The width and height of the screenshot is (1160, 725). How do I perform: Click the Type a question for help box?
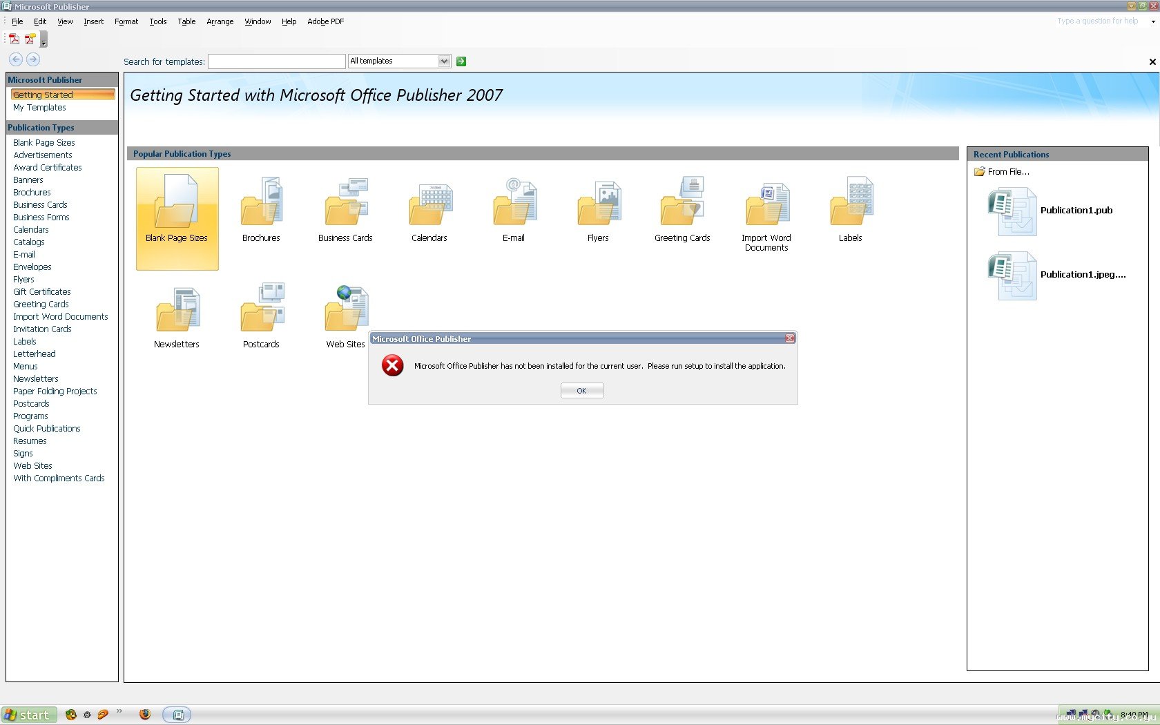(1099, 21)
